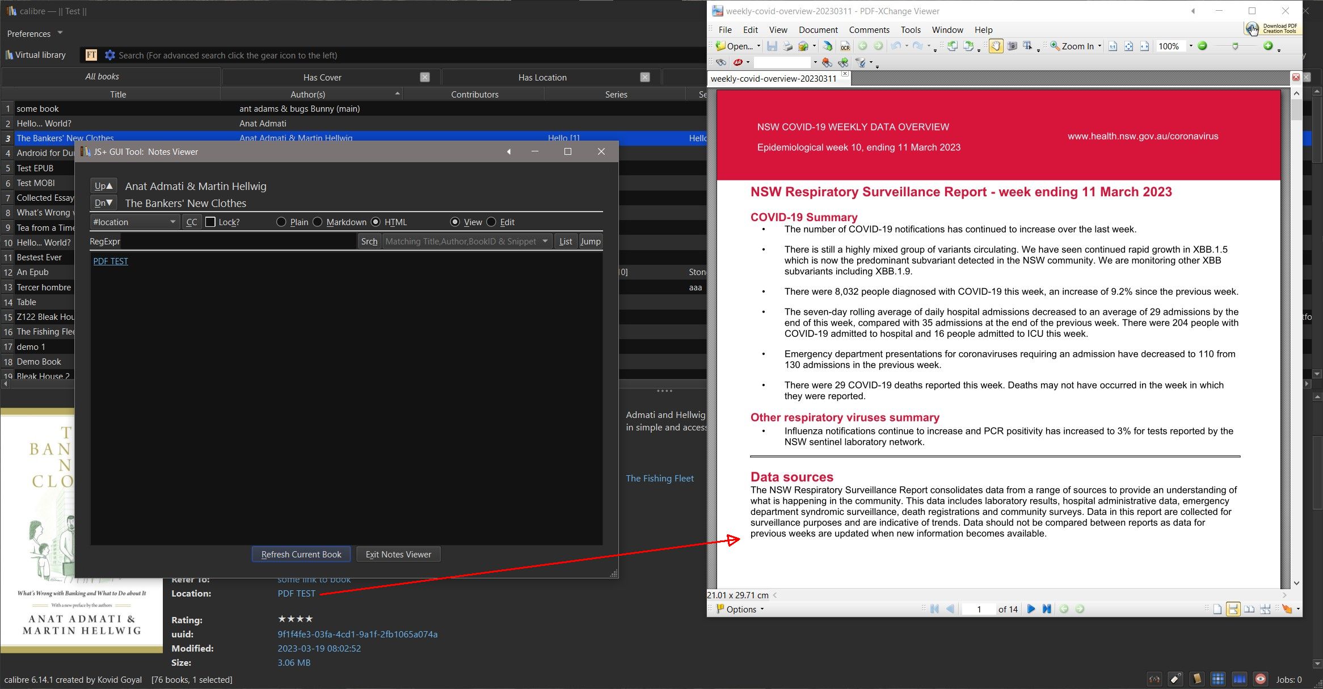Switch to the Has Cover tab
1323x689 pixels.
[322, 77]
